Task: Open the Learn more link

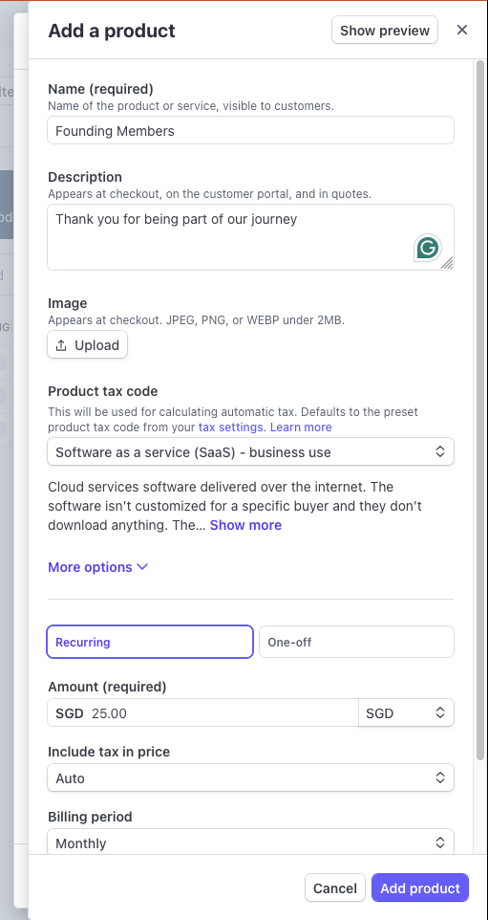Action: [301, 427]
